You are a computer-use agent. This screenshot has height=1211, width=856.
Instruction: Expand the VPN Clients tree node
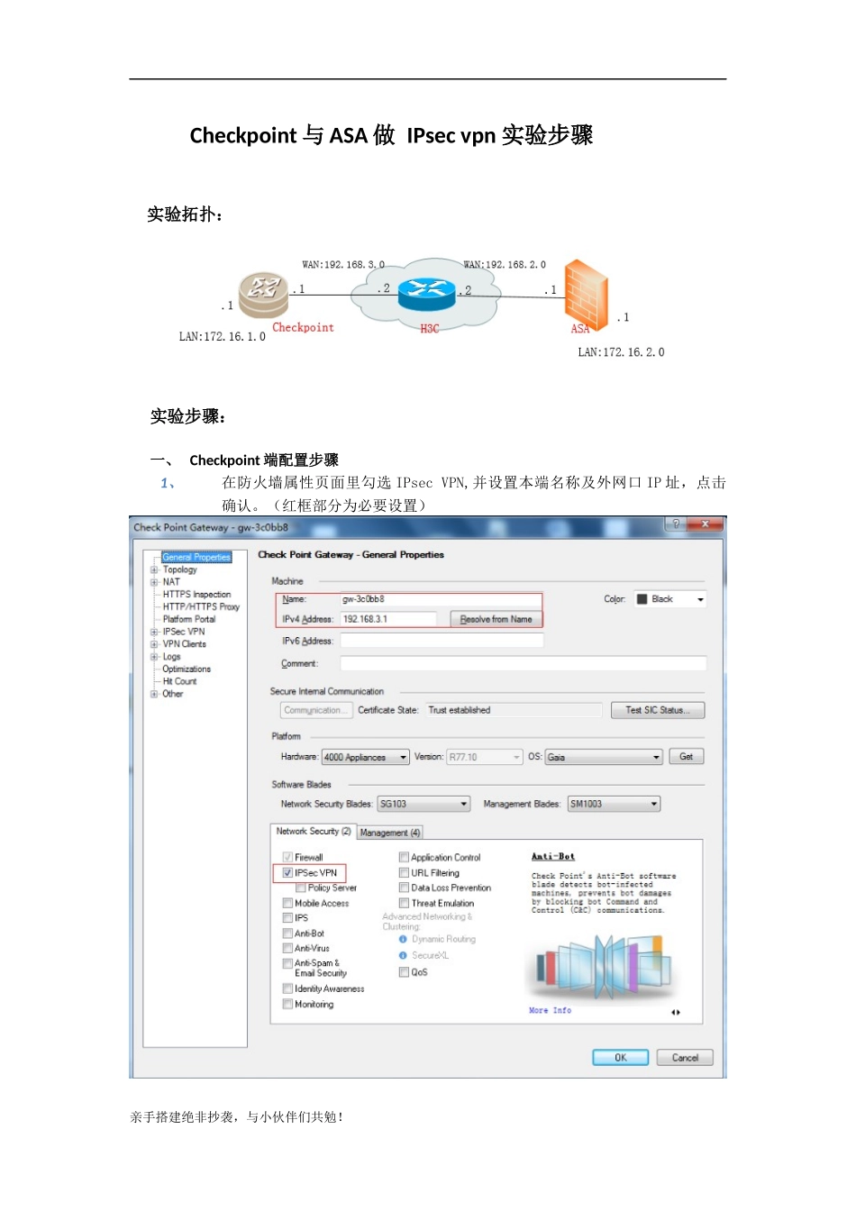154,644
